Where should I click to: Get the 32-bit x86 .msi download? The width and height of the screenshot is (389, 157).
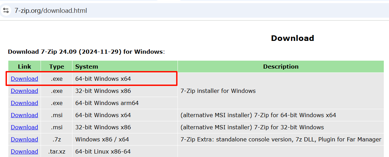tap(24, 127)
